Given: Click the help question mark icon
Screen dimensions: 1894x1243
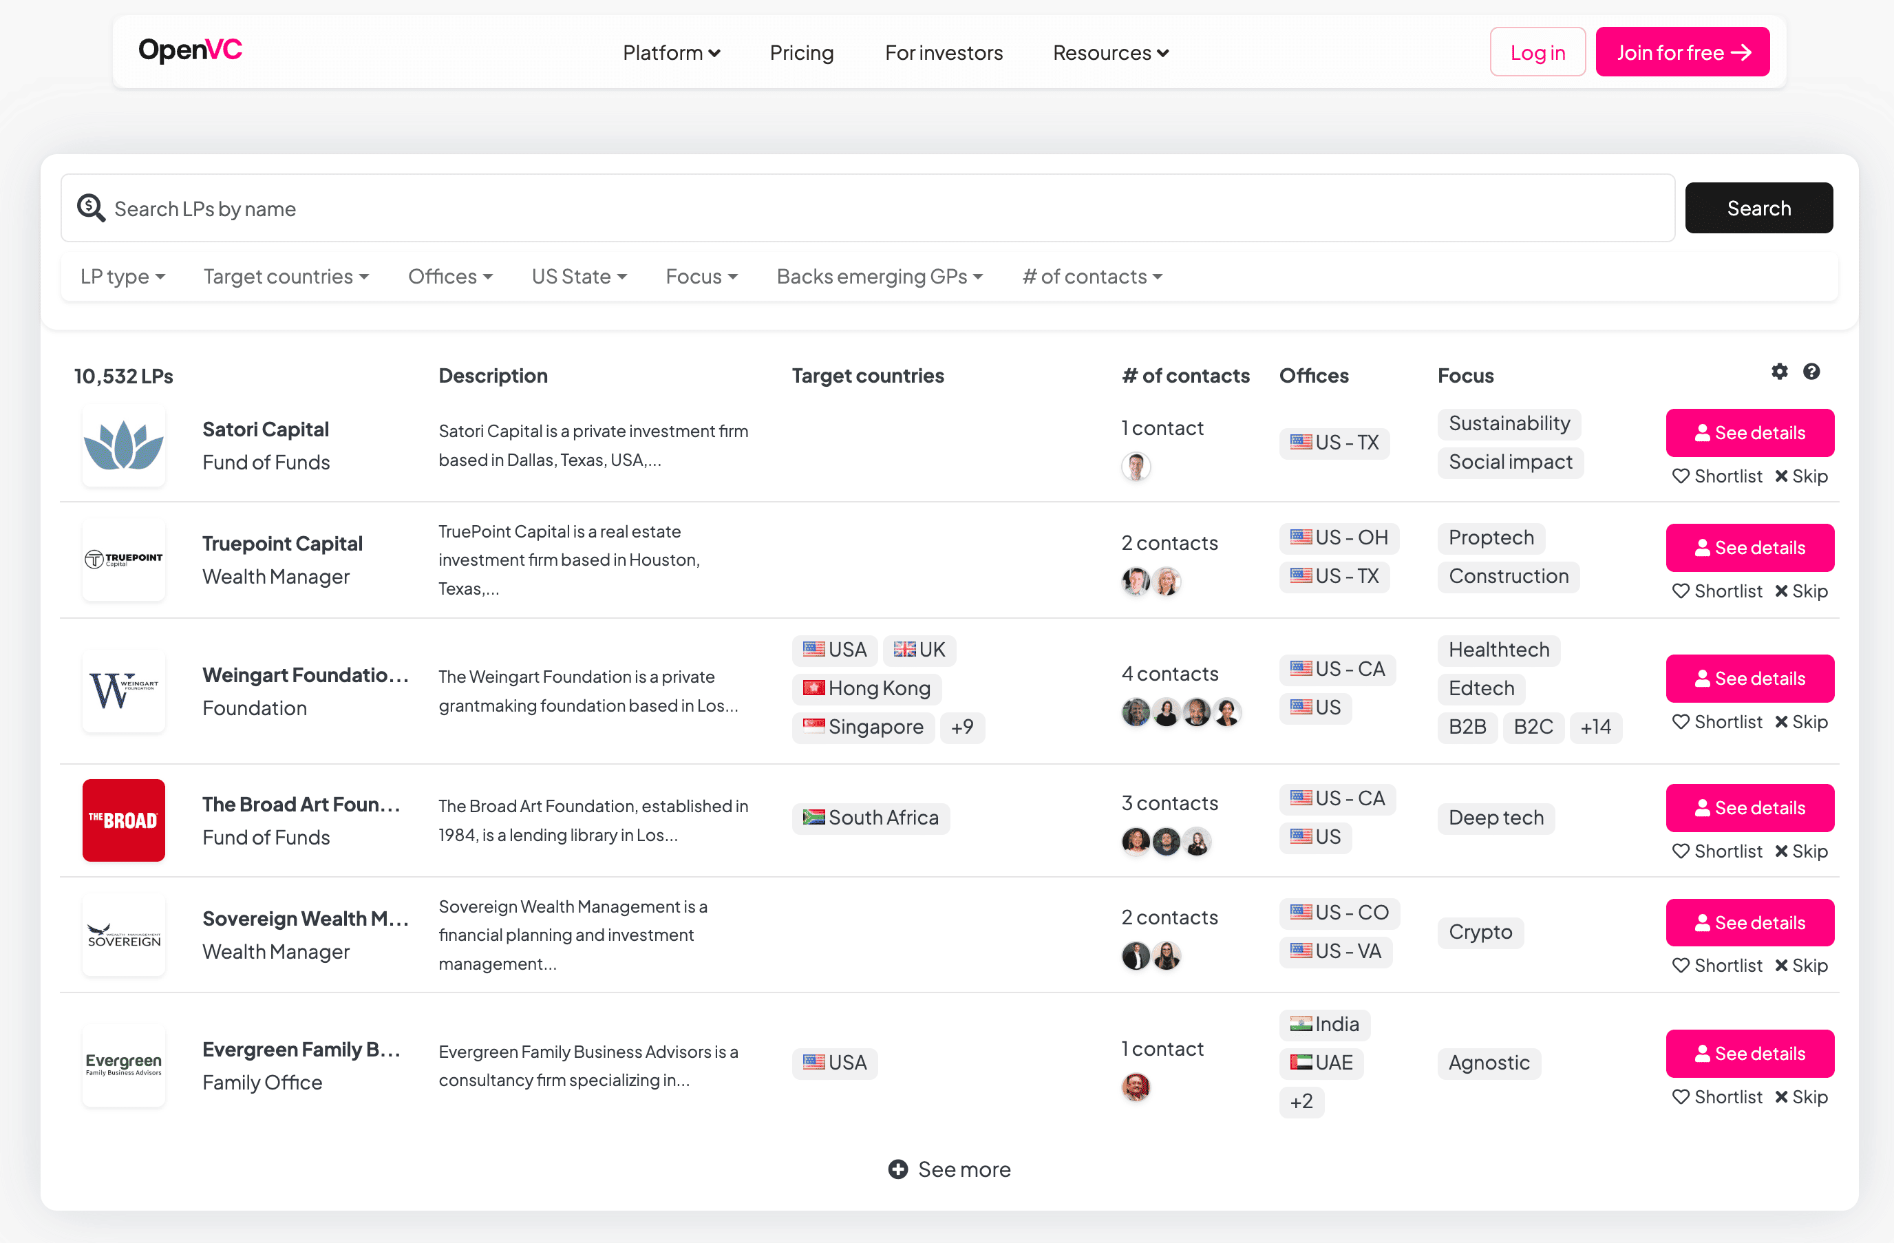Looking at the screenshot, I should point(1811,372).
